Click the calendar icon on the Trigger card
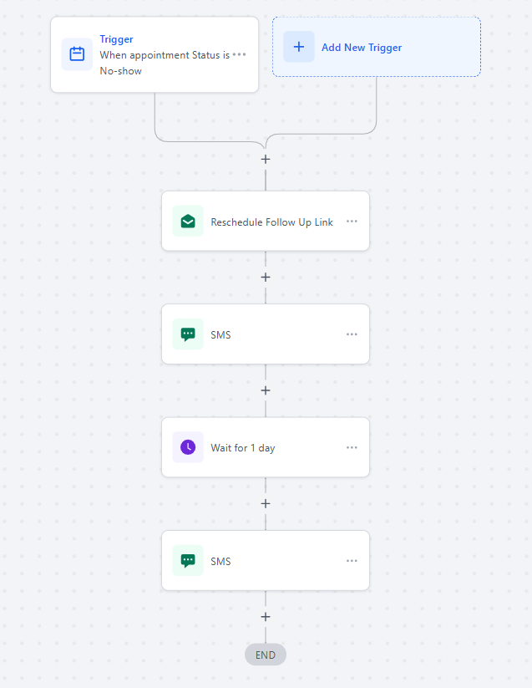Viewport: 532px width, 688px height. [x=77, y=54]
